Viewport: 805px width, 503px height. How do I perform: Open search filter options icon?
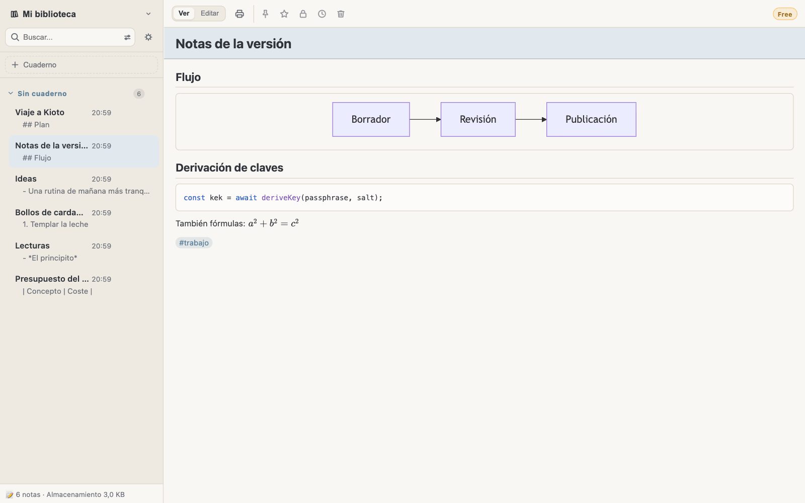pos(127,37)
